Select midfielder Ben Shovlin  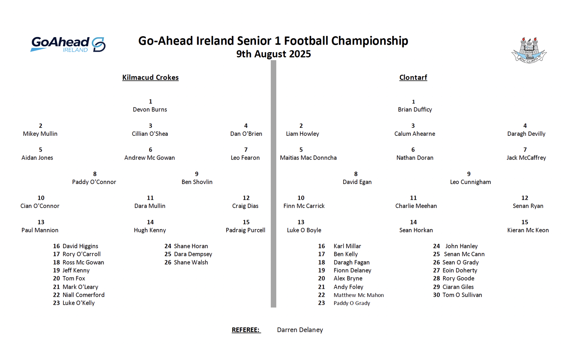coord(197,182)
